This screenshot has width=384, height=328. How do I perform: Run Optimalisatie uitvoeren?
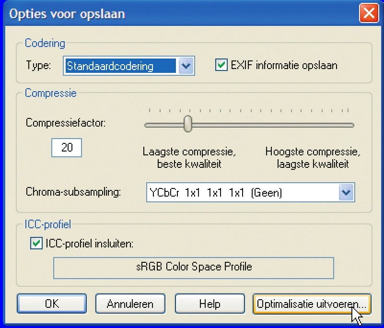point(312,304)
